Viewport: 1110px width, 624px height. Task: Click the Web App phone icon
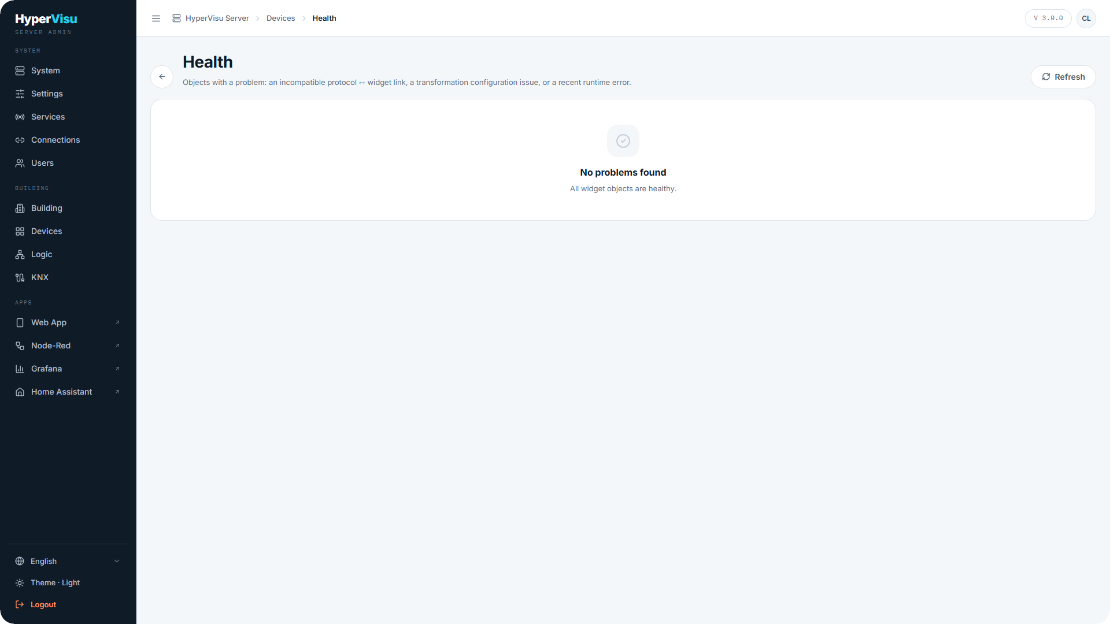(x=20, y=322)
